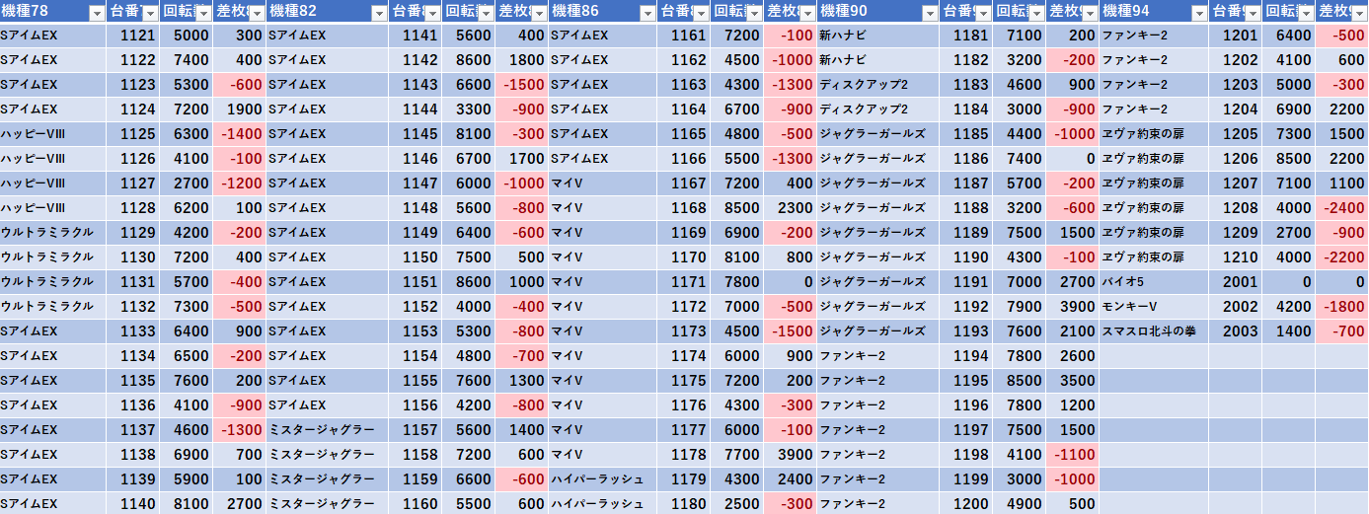Open 差枚 filter dropdown in the 機種82 group
This screenshot has height=514, width=1369.
click(539, 13)
